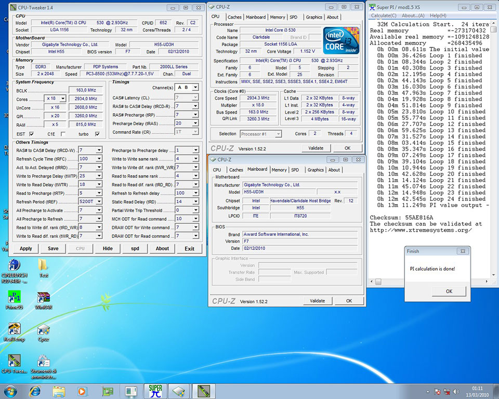
Task: Open the Action Center flag in tray
Action: [438, 392]
